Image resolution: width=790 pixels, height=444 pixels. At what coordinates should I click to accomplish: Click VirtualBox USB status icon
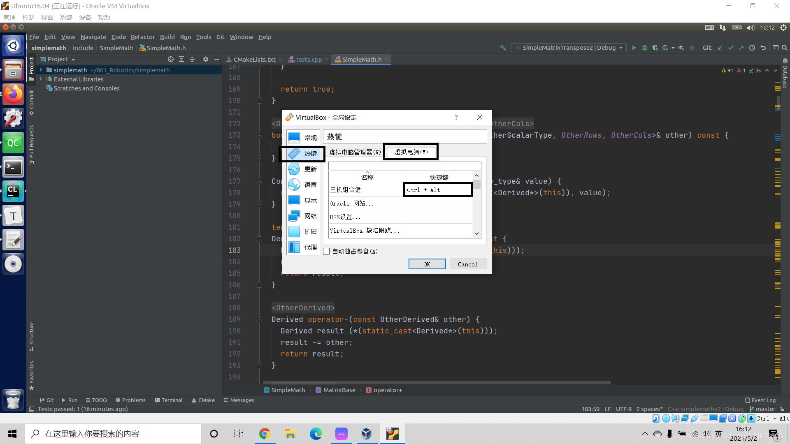695,419
